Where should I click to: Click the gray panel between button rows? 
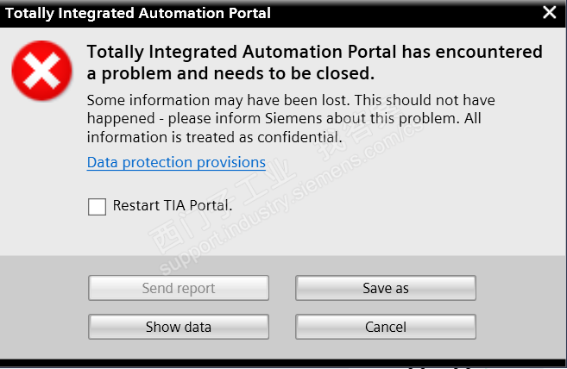pyautogui.click(x=282, y=308)
